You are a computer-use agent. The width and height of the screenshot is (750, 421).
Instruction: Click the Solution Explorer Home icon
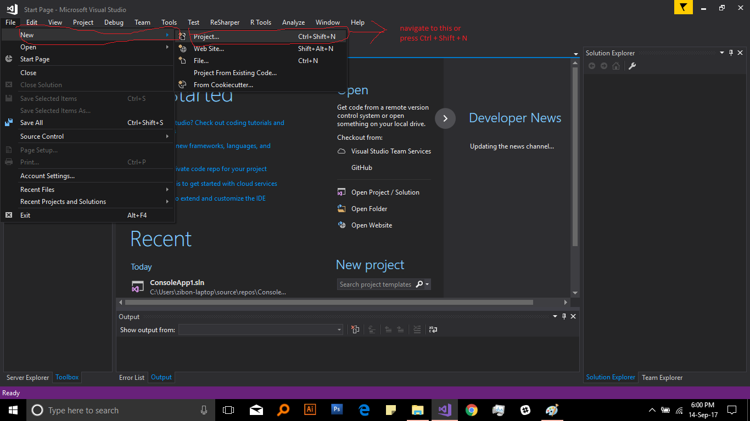pos(616,66)
